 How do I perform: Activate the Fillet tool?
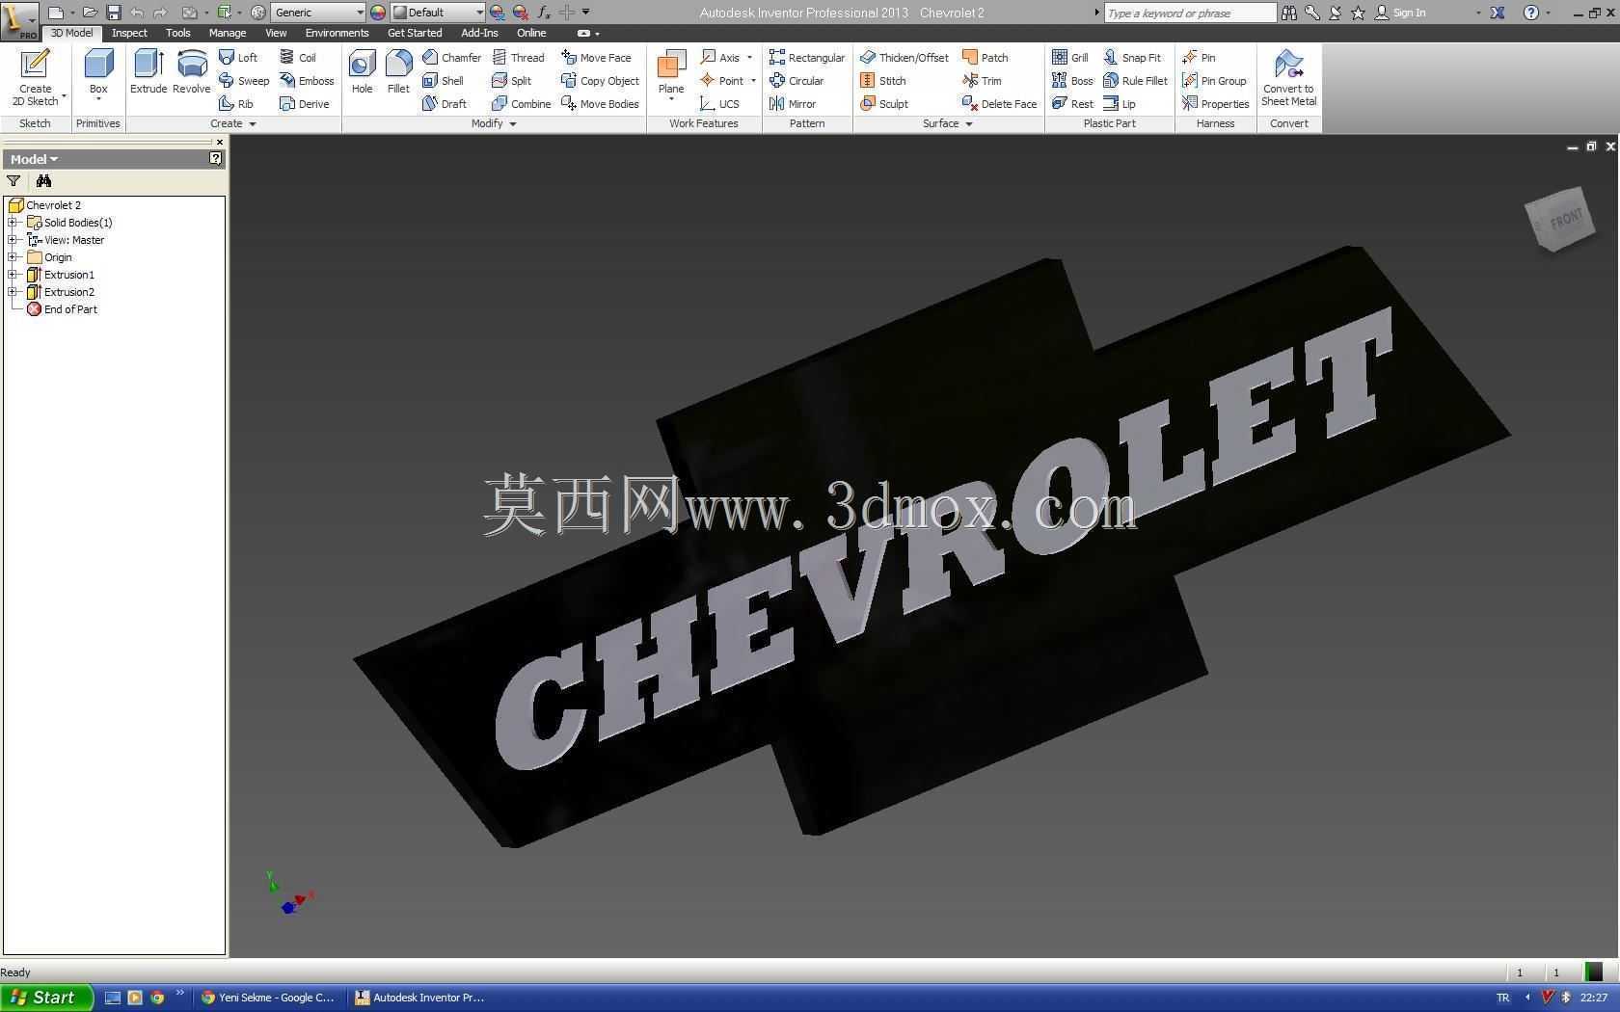[x=398, y=72]
